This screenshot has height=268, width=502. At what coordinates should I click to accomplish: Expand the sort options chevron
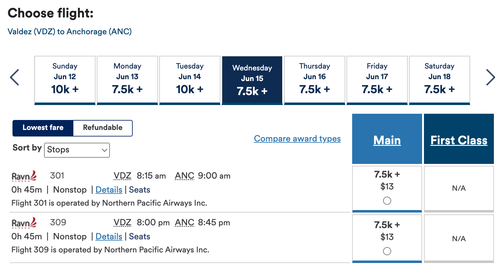tap(104, 150)
